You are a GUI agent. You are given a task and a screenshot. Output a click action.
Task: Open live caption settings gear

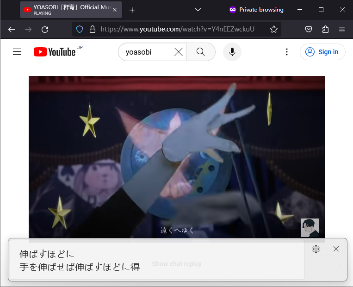316,249
